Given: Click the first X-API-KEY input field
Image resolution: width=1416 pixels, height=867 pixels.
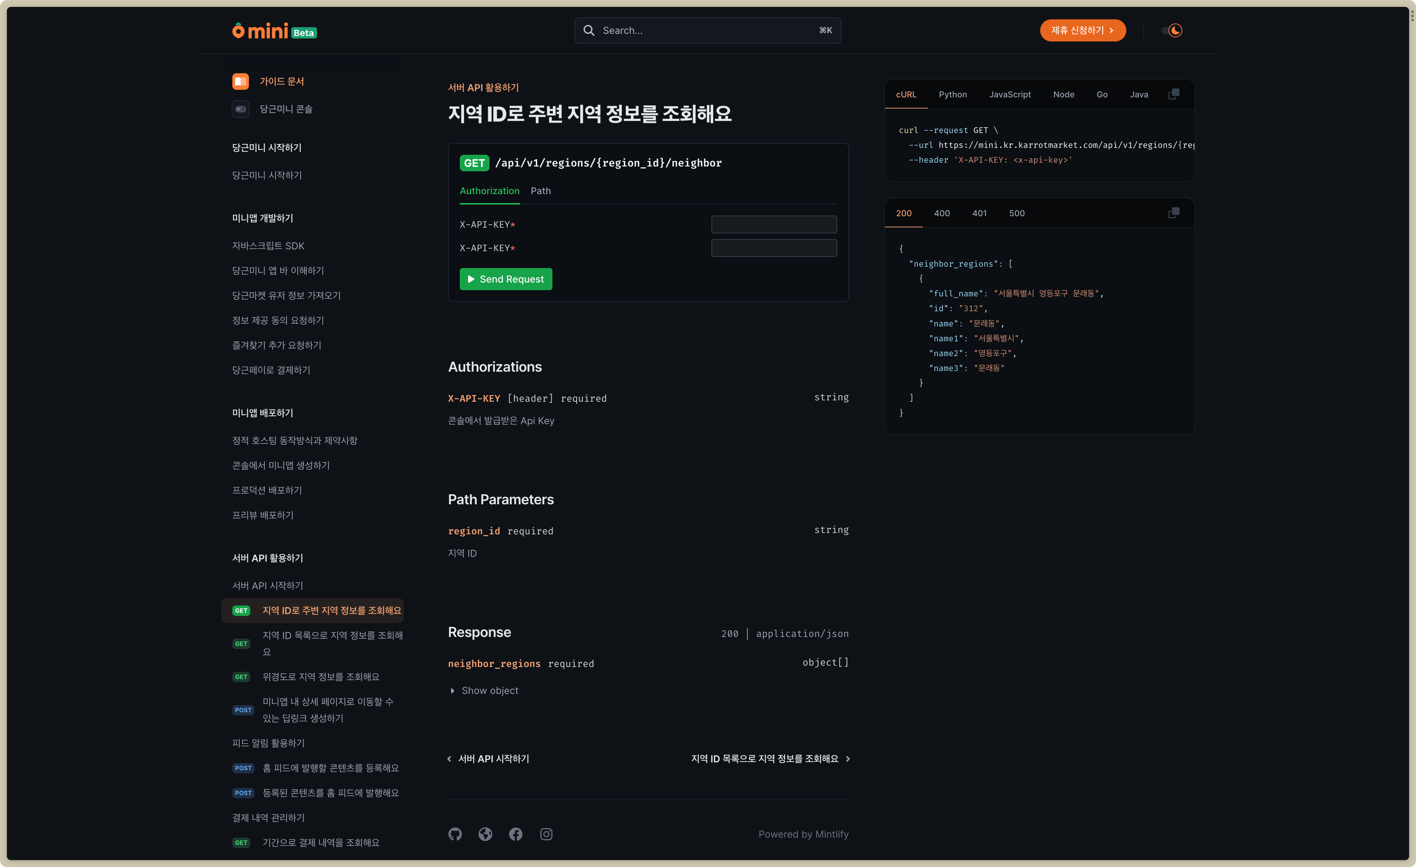Looking at the screenshot, I should [774, 225].
